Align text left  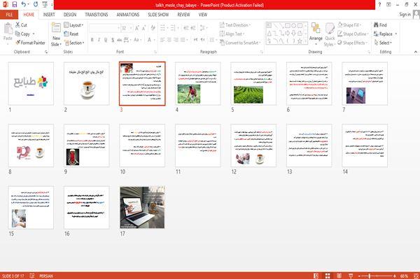(162, 40)
